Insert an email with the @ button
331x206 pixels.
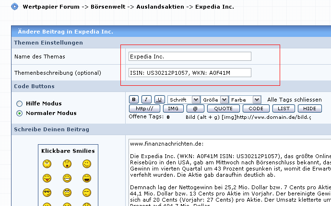tap(195, 109)
